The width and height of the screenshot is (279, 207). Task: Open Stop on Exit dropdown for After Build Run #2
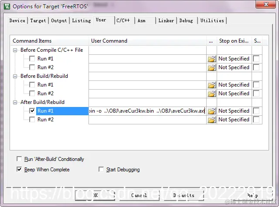(234, 120)
